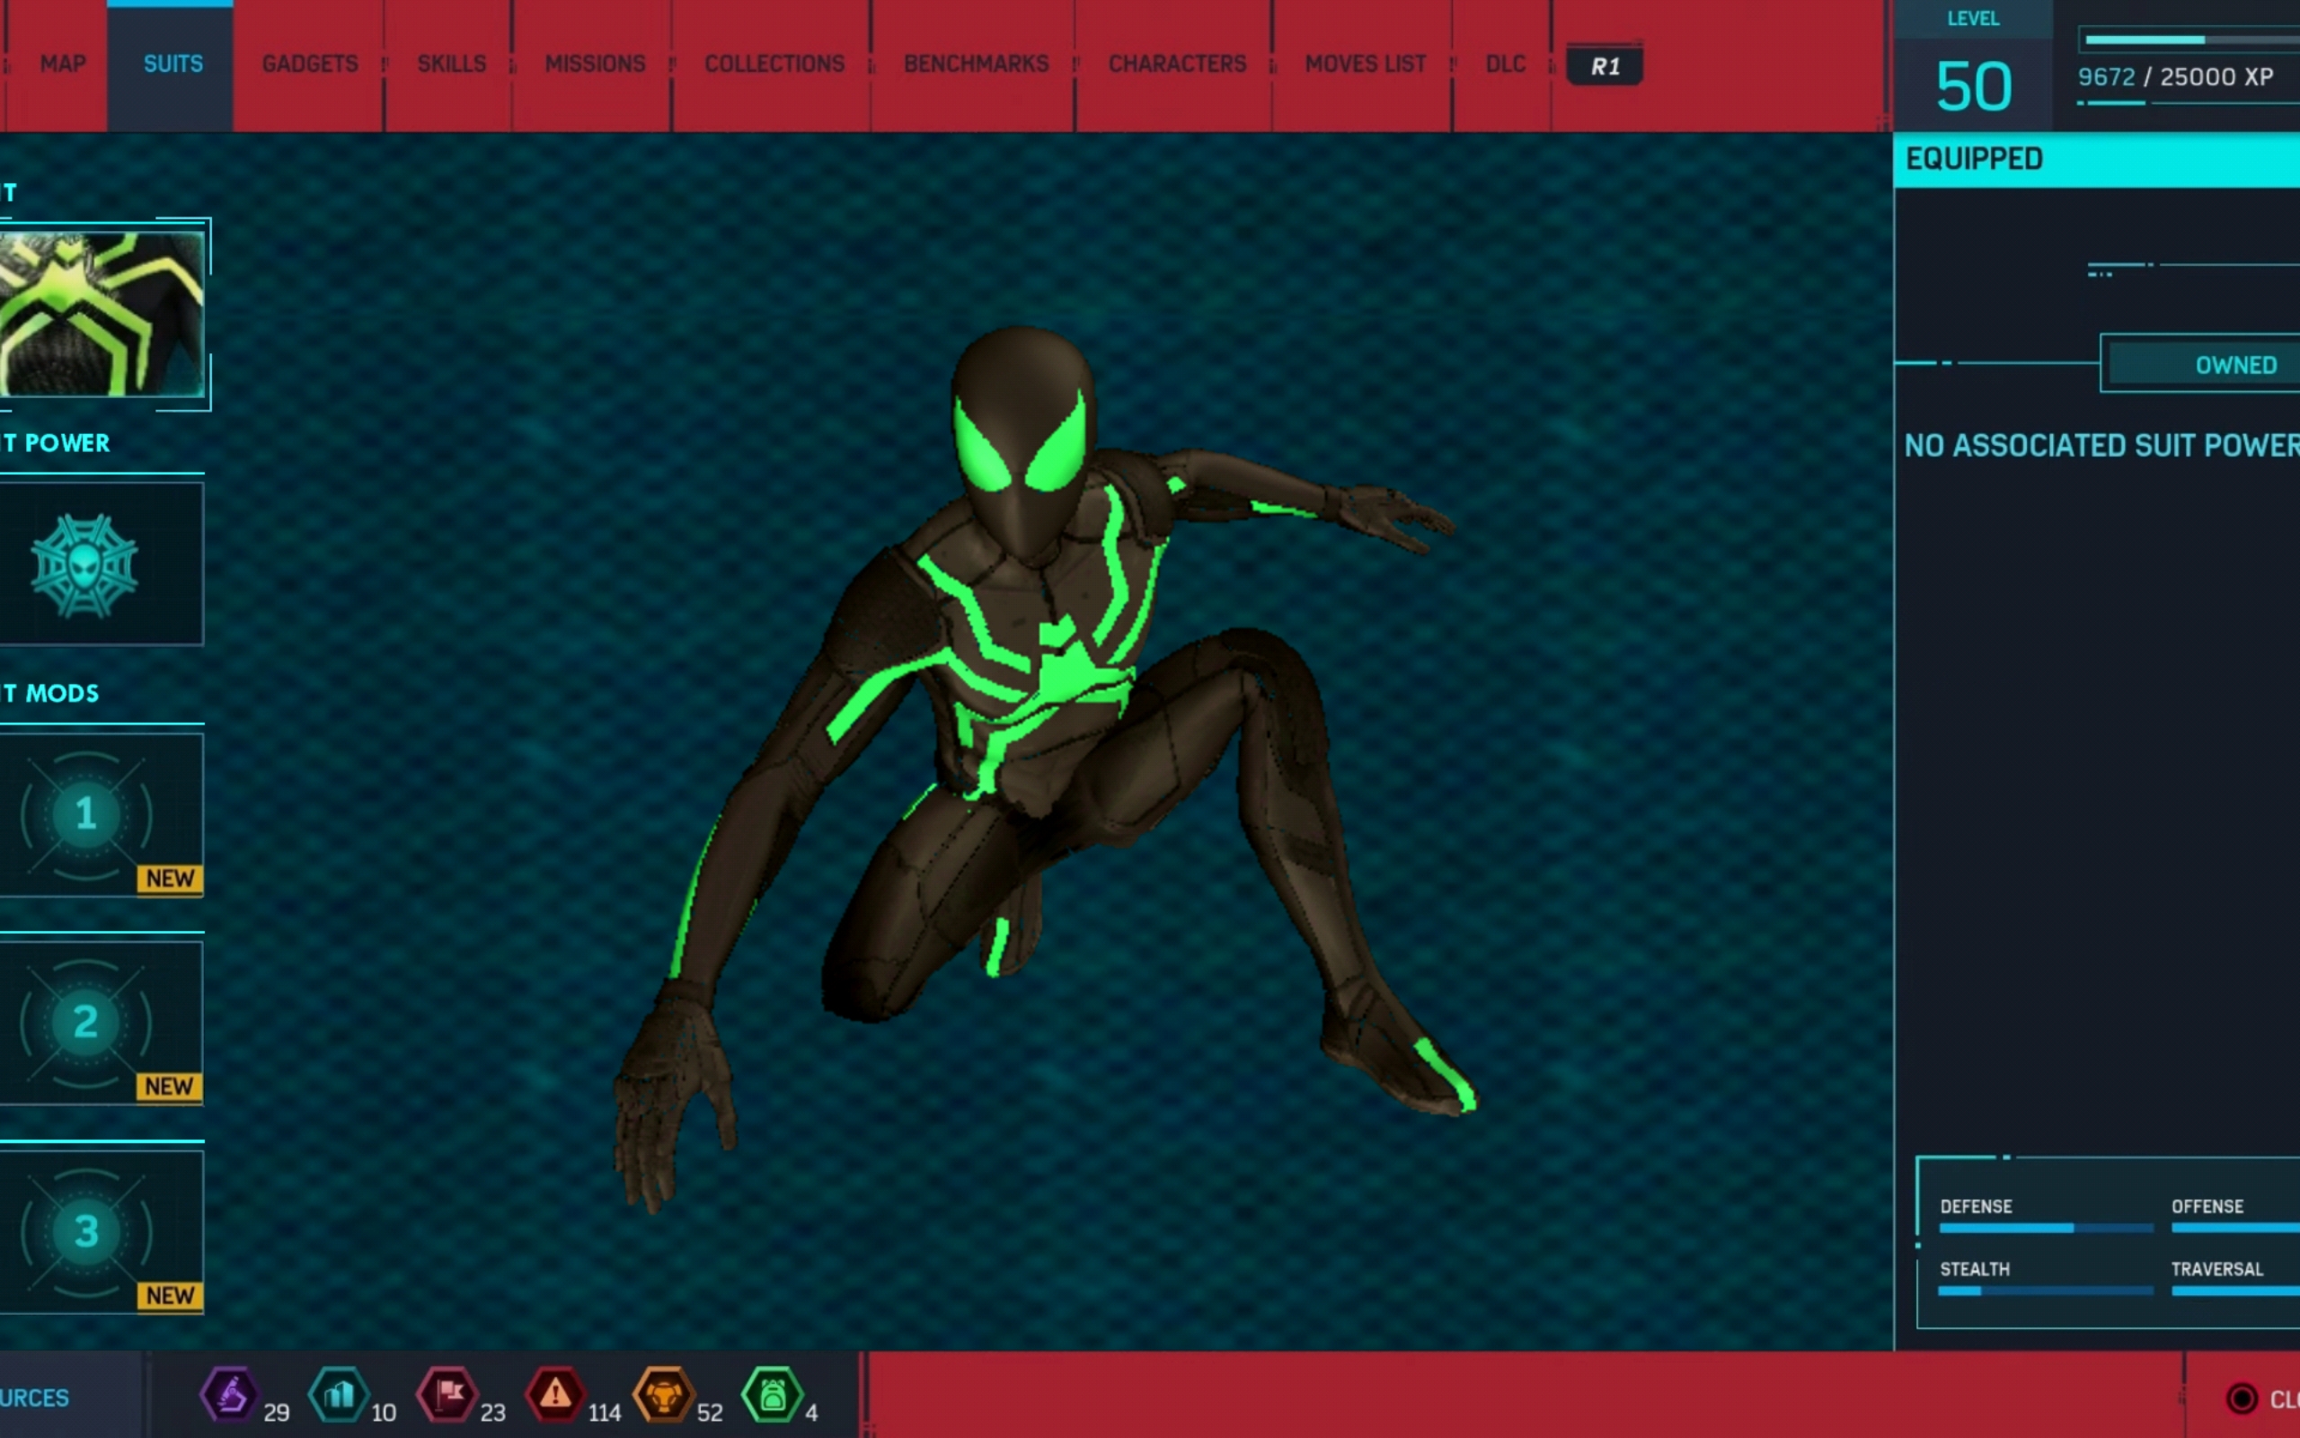
Task: Click the green Backpack token icon
Action: (772, 1395)
